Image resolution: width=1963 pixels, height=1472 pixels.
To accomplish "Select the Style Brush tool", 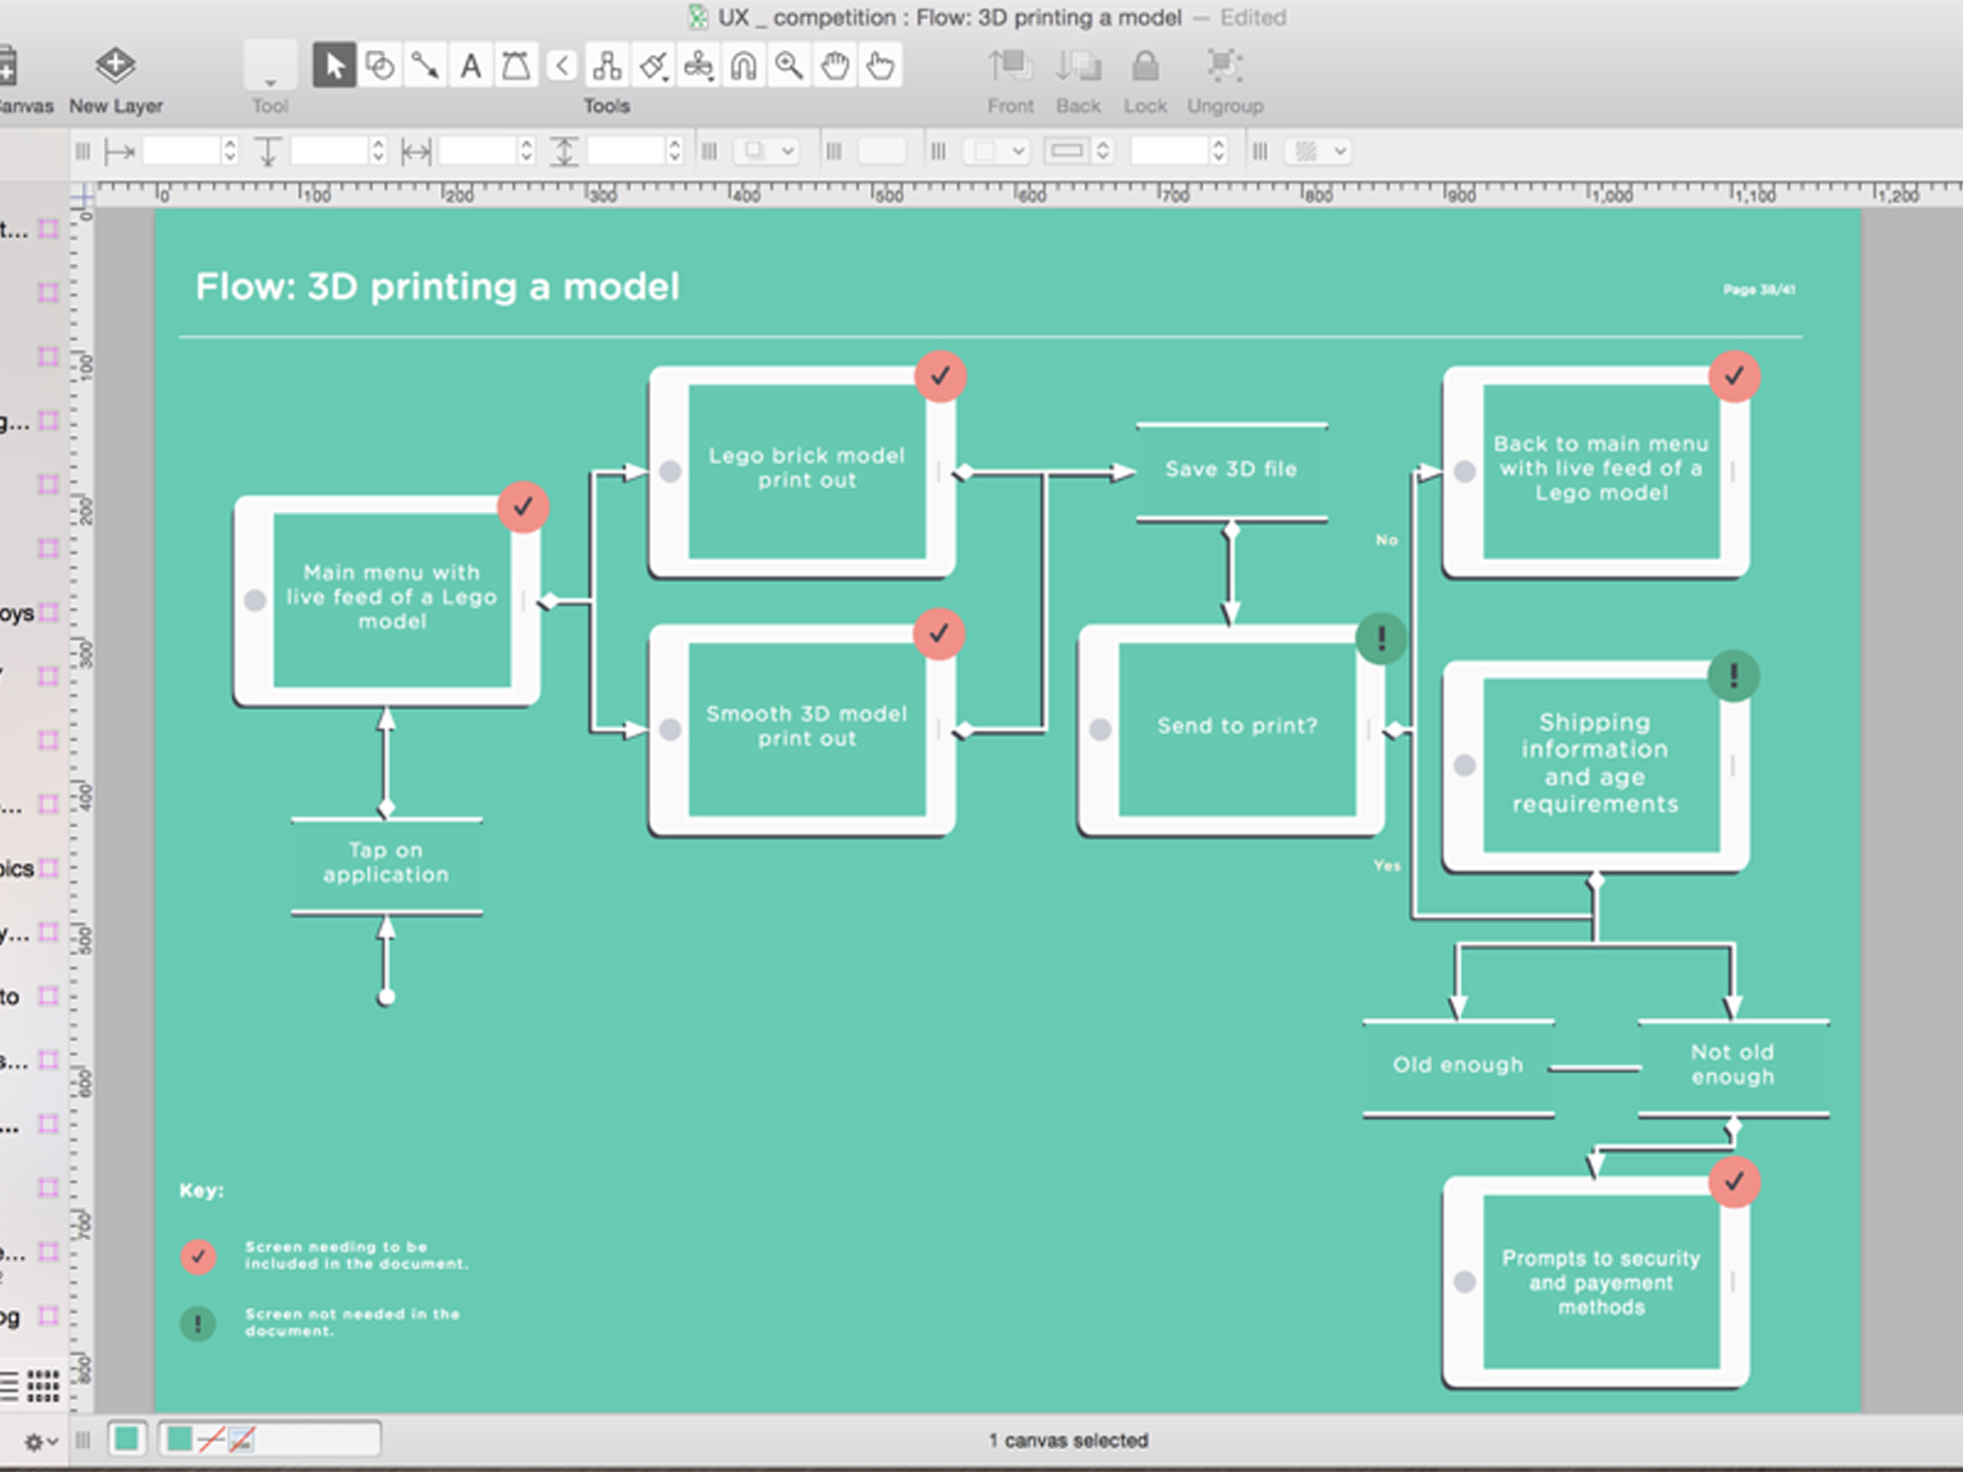I will [x=653, y=66].
